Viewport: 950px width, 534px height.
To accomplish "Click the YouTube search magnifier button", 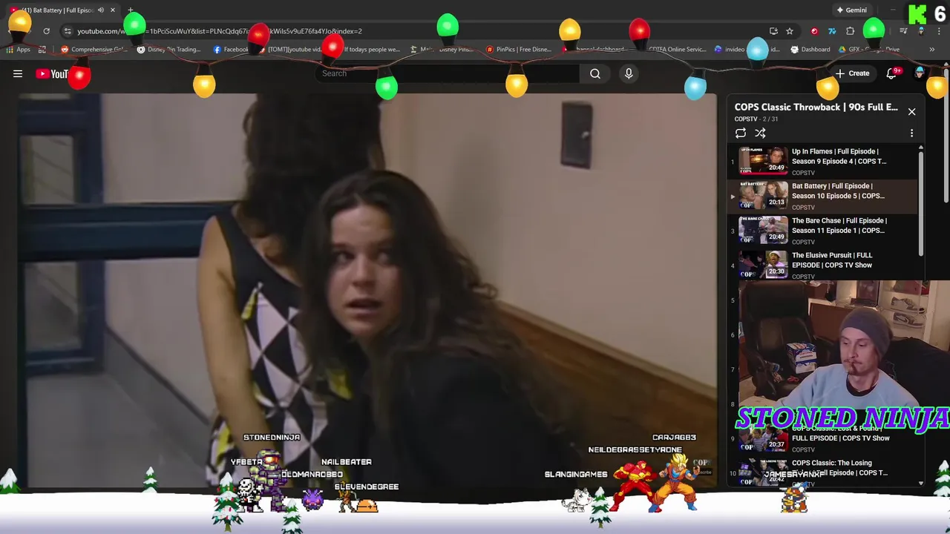I will [595, 73].
